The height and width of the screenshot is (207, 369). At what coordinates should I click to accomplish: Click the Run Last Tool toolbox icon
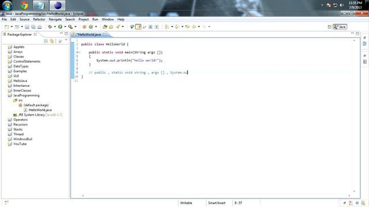tap(70, 27)
